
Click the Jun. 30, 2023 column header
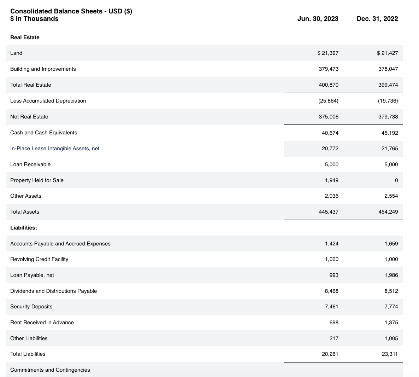point(318,18)
